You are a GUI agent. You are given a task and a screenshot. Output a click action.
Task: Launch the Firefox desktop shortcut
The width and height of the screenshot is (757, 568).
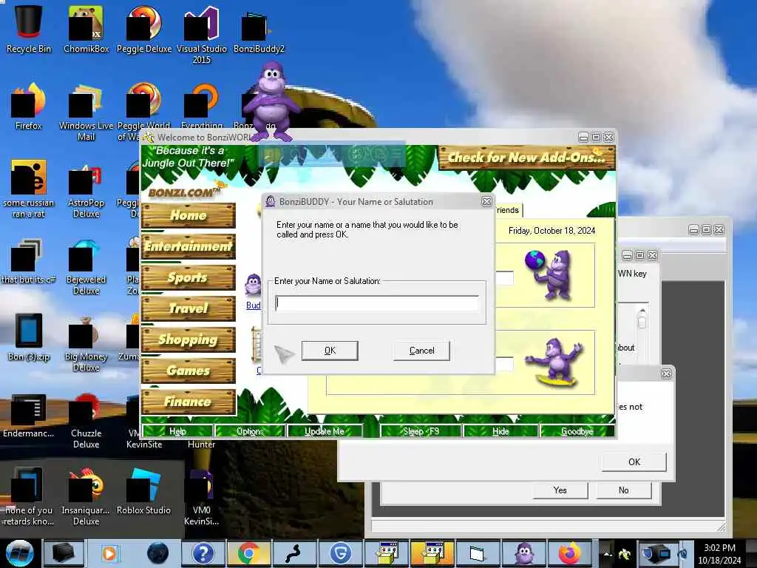pos(29,106)
